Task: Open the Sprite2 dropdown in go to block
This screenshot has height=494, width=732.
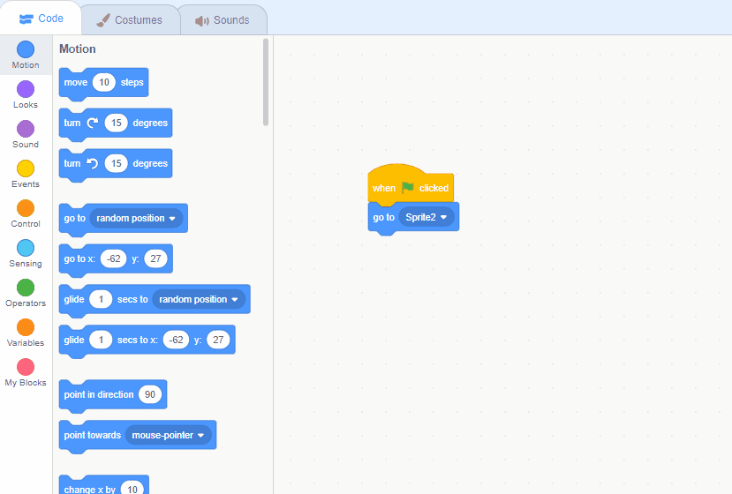Action: click(426, 217)
